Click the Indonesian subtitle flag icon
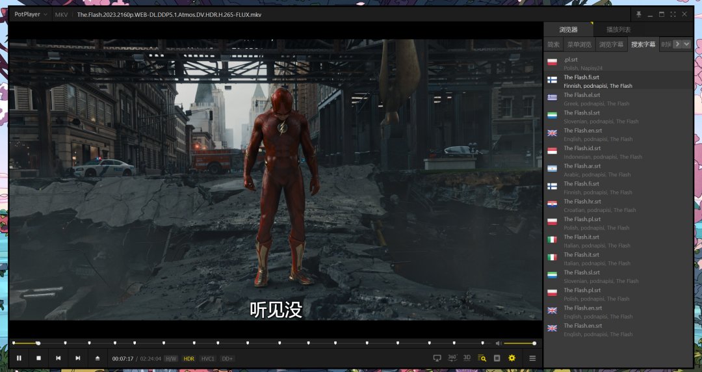The image size is (702, 372). click(552, 151)
